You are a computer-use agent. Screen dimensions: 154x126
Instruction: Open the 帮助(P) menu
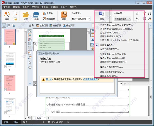tap(73, 7)
